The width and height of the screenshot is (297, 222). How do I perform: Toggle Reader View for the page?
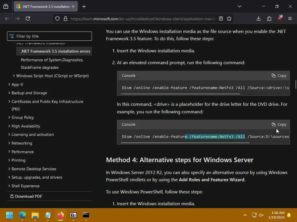point(221,18)
